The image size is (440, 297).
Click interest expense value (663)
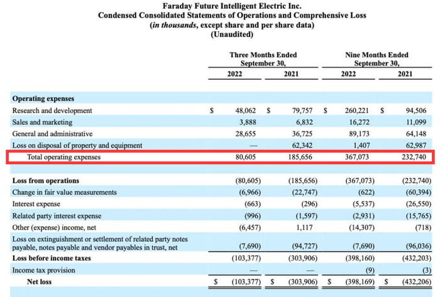[x=253, y=204]
